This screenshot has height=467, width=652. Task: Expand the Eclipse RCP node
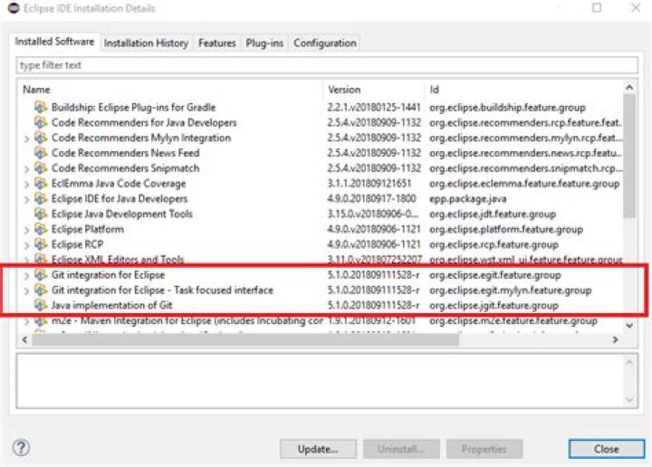(26, 245)
